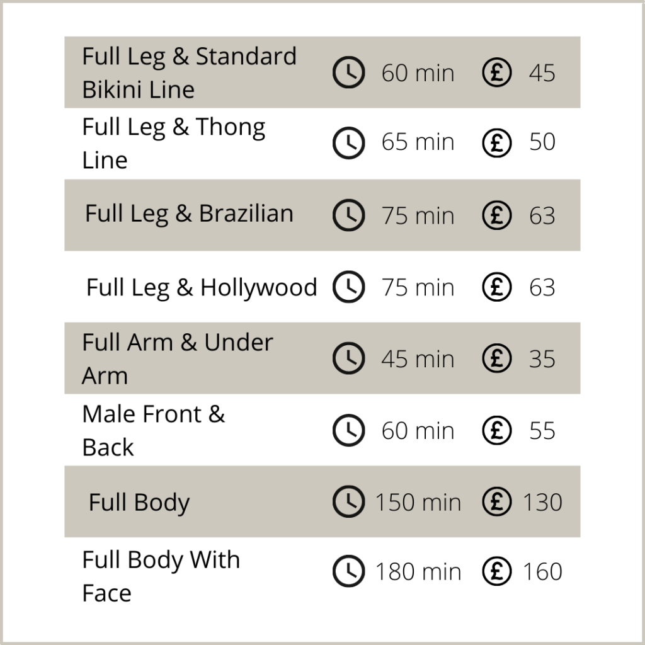Screen dimensions: 645x645
Task: Click the pound icon beside price 160
Action: point(496,571)
